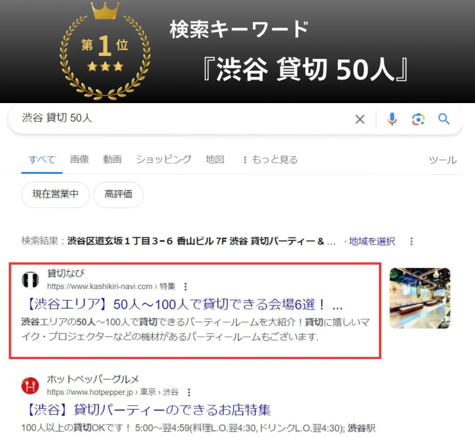475x437 pixels.
Task: Click the 地域を選択 link
Action: tap(372, 241)
